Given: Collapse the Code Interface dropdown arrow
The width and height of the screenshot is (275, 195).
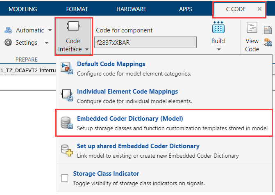Looking at the screenshot, I should pos(88,50).
